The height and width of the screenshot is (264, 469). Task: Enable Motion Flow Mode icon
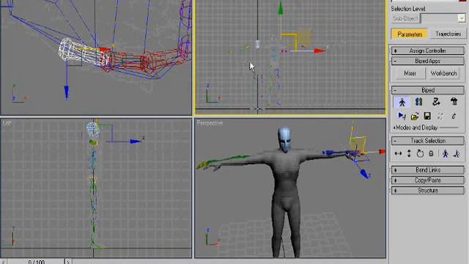click(x=436, y=102)
